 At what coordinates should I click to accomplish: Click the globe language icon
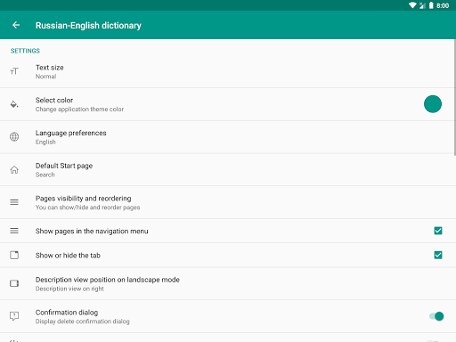click(14, 137)
